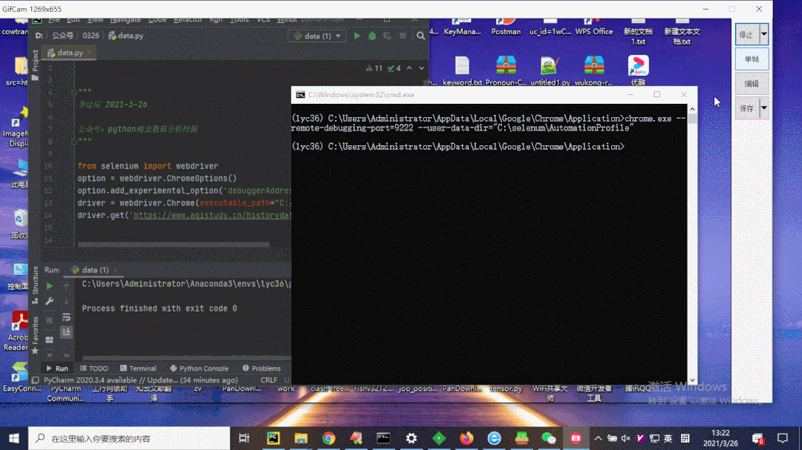Rerun data (1) from the Run panel
802x450 pixels.
point(50,288)
